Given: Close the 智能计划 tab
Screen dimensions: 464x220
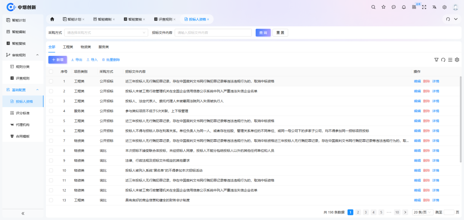Looking at the screenshot, I should [83, 19].
